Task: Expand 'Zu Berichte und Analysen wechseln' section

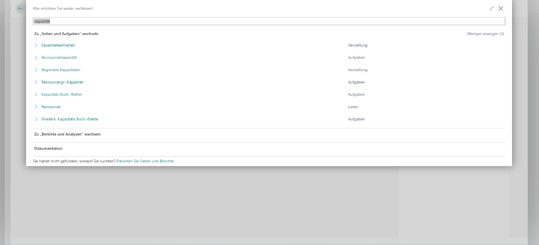Action: 67,134
